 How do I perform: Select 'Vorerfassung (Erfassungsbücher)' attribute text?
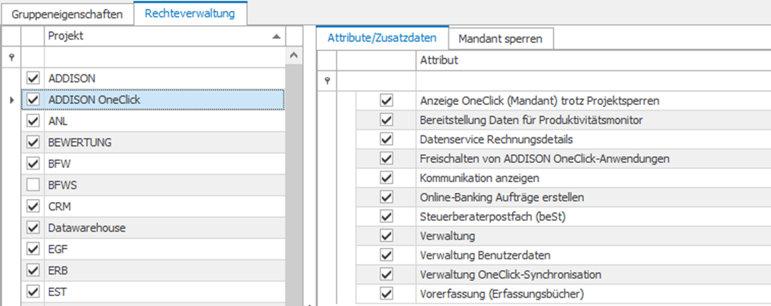pyautogui.click(x=502, y=294)
